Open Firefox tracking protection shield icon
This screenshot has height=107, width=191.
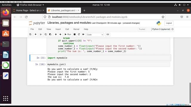45,17
